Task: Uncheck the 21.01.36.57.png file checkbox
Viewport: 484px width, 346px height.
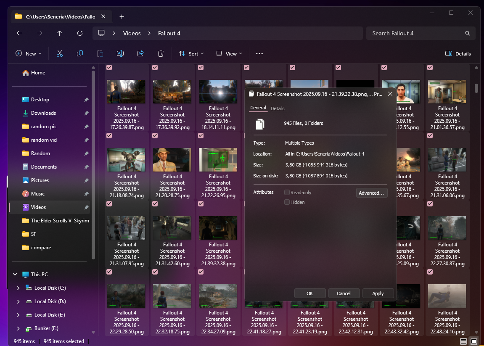Action: point(430,67)
